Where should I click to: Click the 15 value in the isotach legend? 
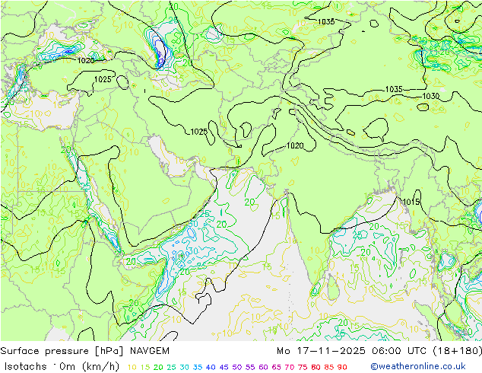145,367
